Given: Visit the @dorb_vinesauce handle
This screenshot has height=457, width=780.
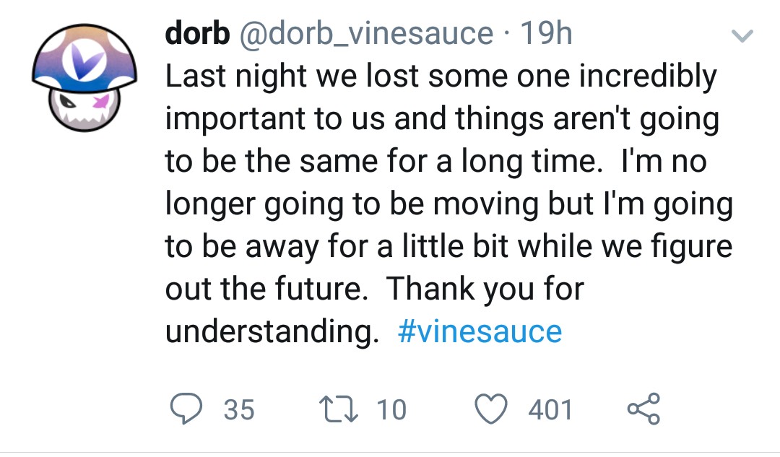Looking at the screenshot, I should [367, 34].
